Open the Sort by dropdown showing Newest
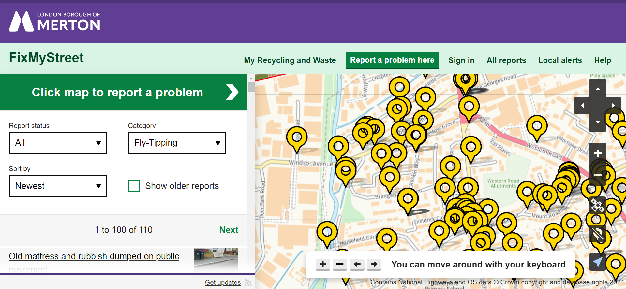Screen dimensions: 626x289 58,186
